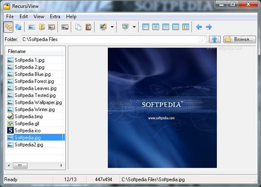Click the open image toolbar icon
261x187 pixels.
(32, 27)
